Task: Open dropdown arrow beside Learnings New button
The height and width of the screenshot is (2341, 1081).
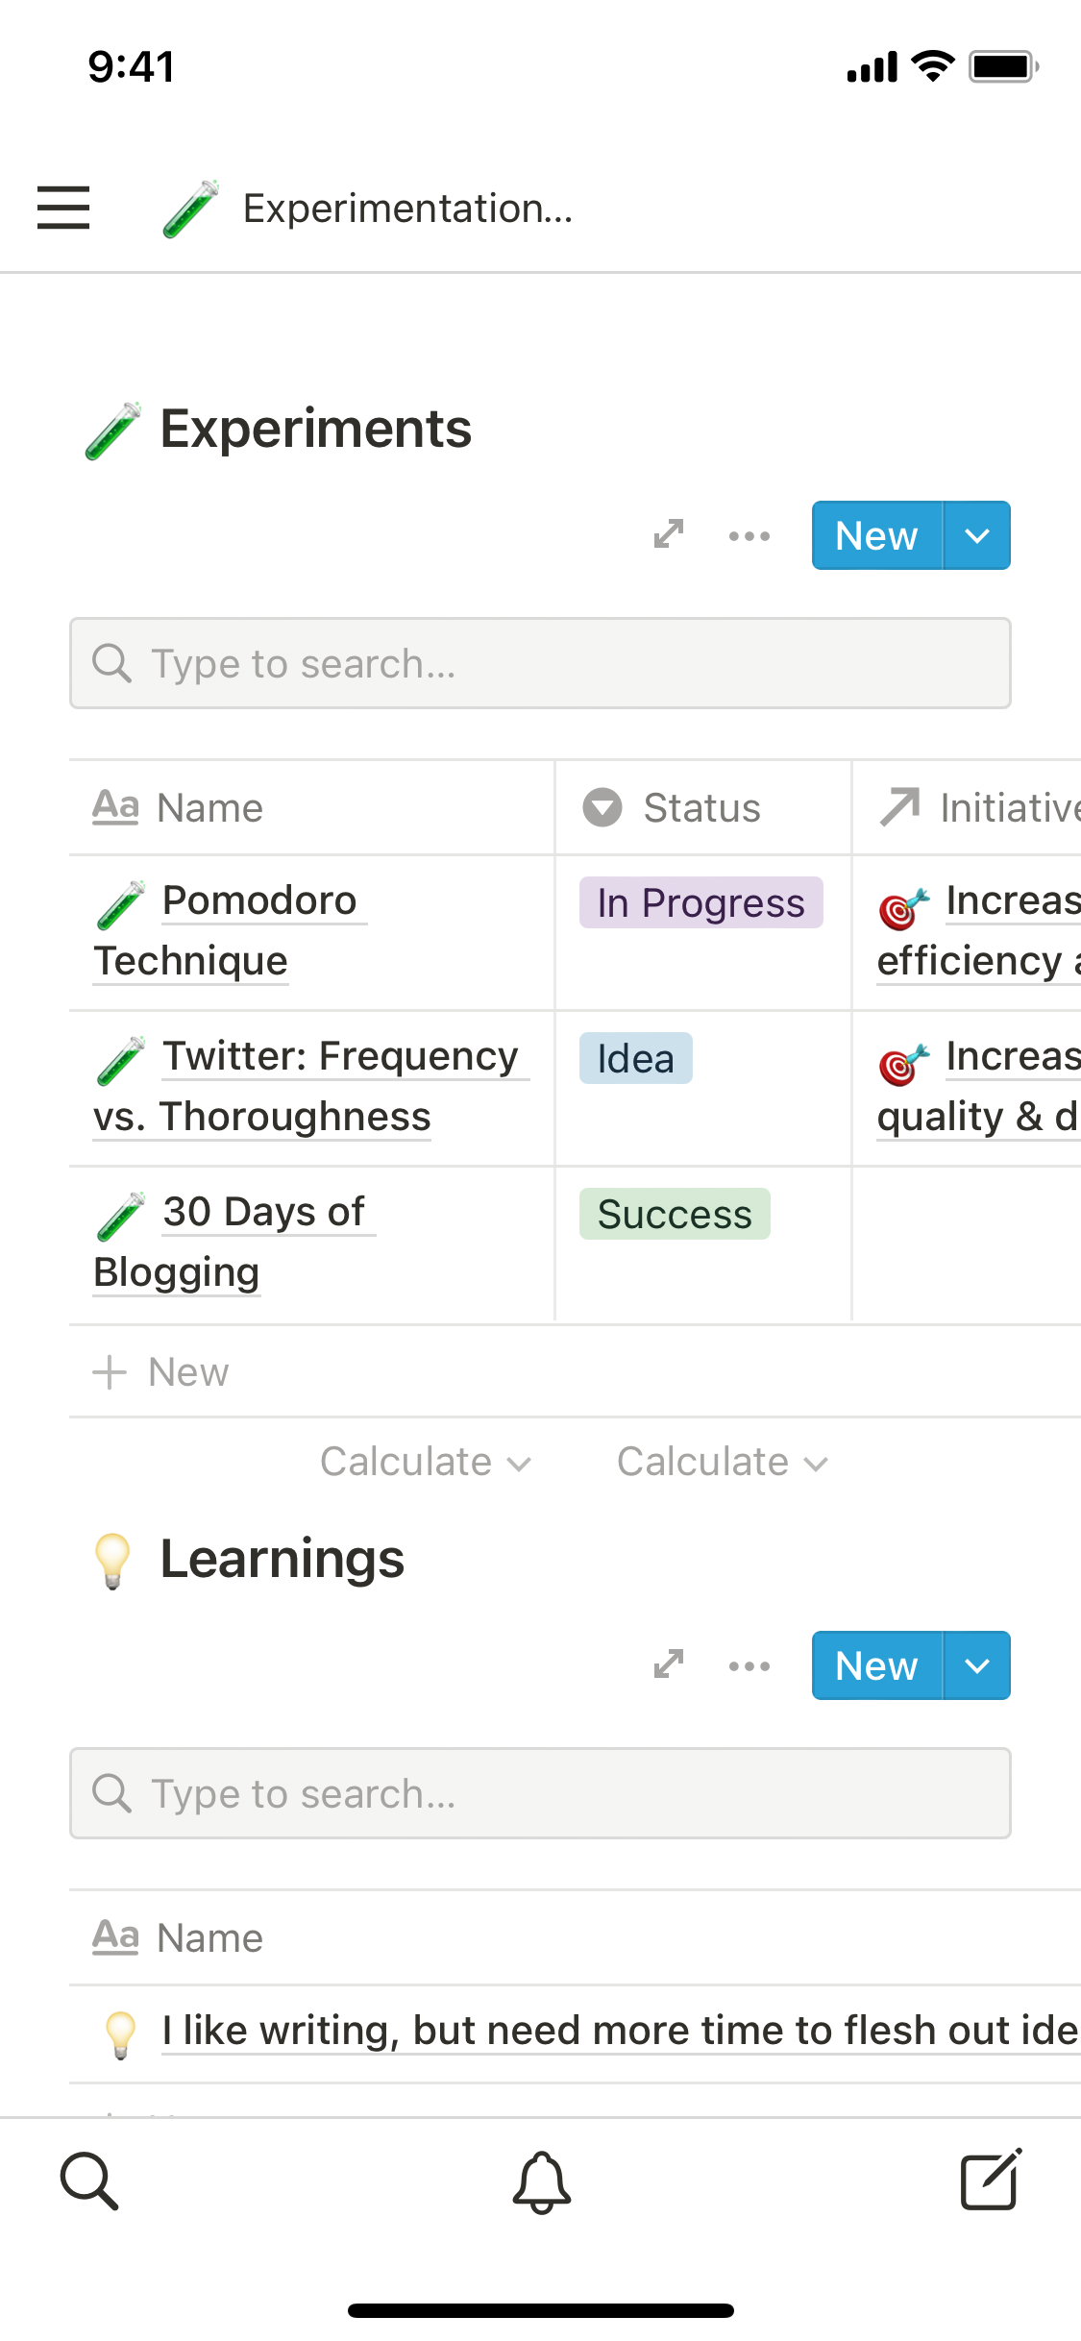Action: point(976,1665)
